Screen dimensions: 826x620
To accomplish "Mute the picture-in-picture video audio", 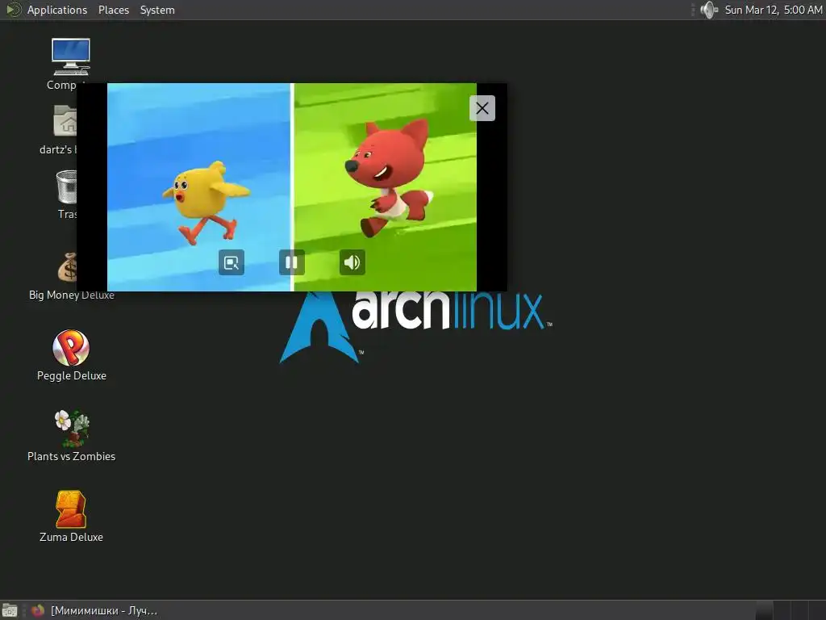I will tap(352, 262).
